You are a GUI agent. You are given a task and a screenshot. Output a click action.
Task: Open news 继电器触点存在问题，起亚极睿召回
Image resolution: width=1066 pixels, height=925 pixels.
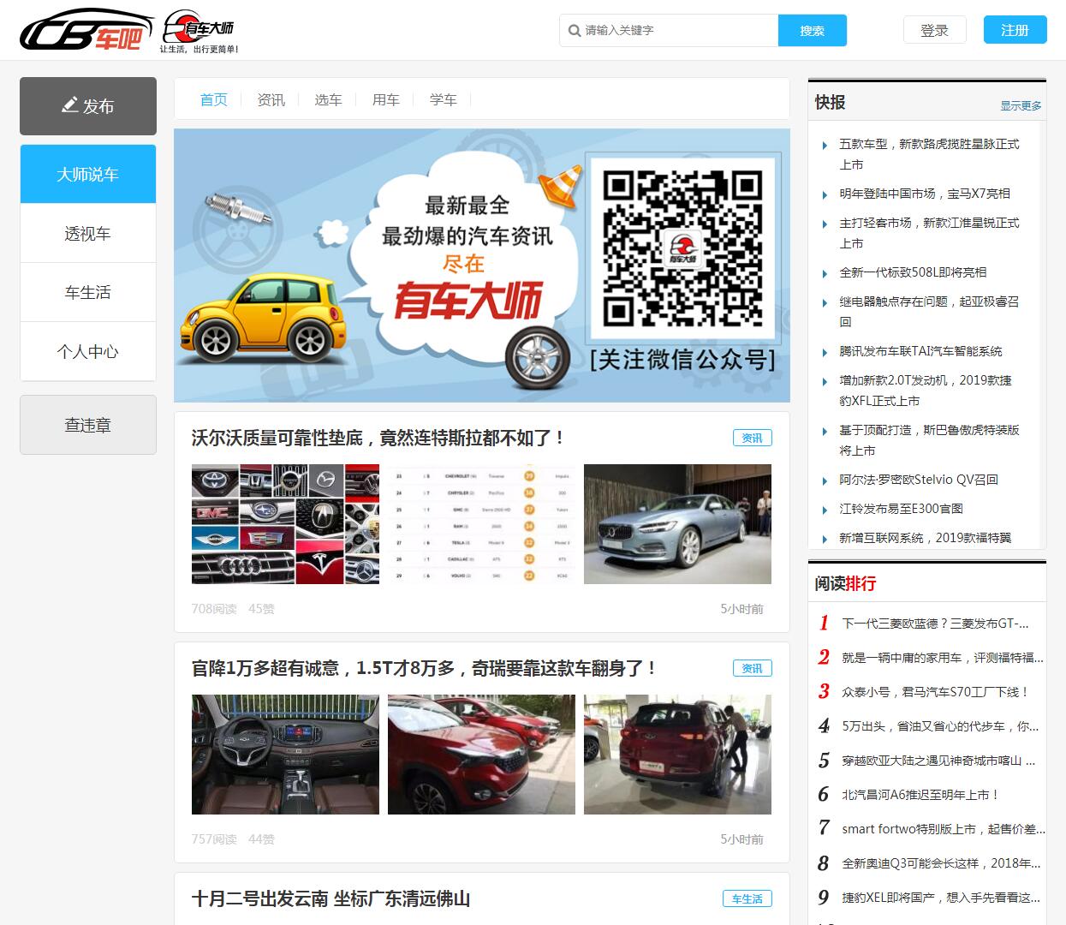[929, 312]
